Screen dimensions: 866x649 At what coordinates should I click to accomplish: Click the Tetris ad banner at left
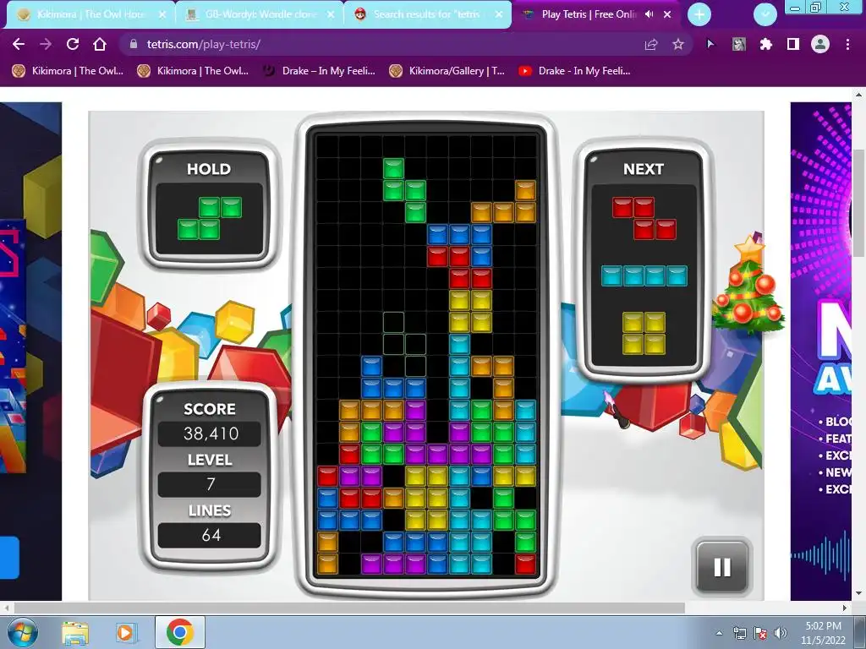pyautogui.click(x=30, y=351)
